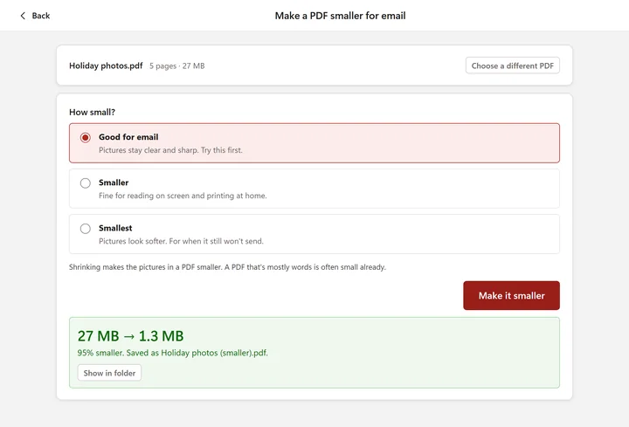629x427 pixels.
Task: Click the Back chevron arrow icon
Action: tap(23, 16)
